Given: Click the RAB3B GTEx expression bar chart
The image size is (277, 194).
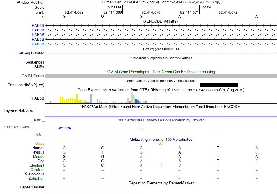Looking at the screenshot, I should pyautogui.click(x=101, y=98).
